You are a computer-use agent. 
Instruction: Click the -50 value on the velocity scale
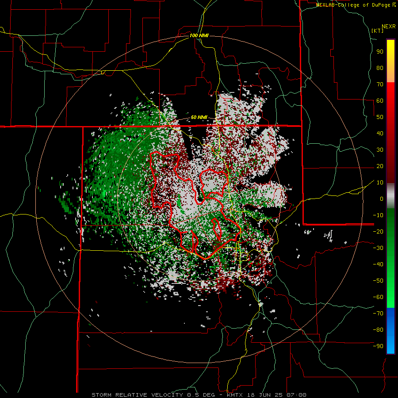(378, 281)
